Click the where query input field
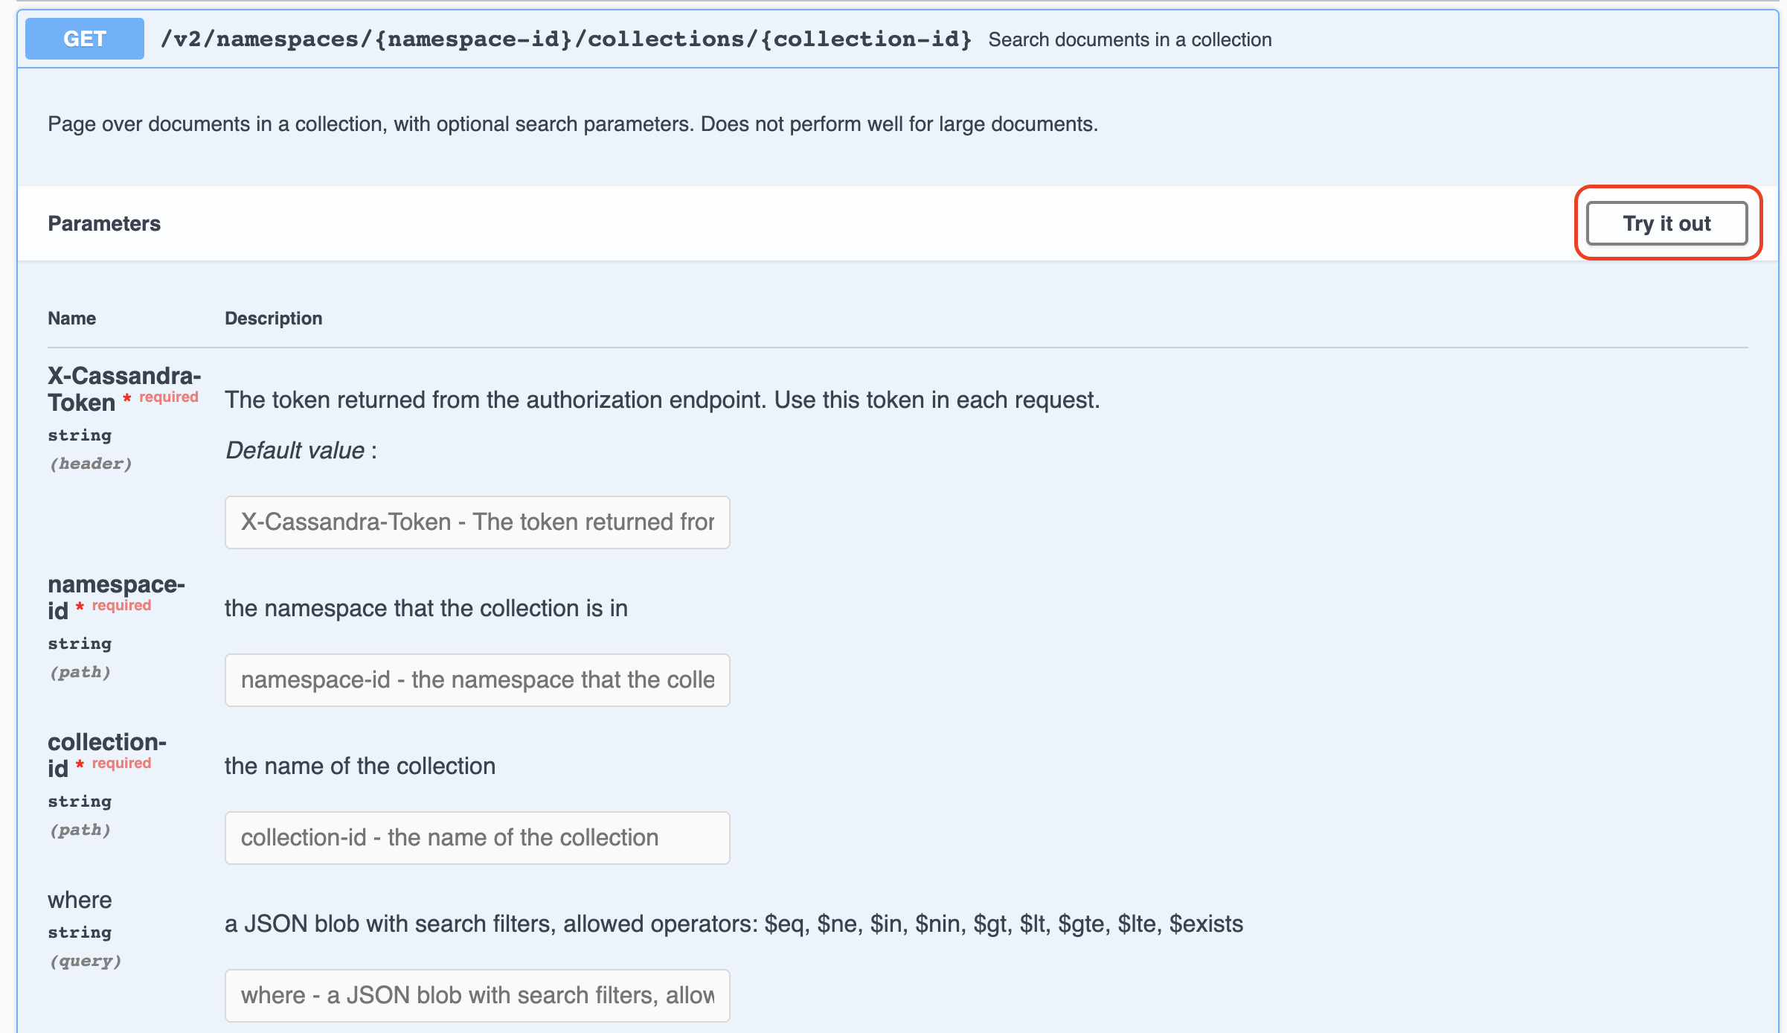The height and width of the screenshot is (1033, 1787). point(477,996)
